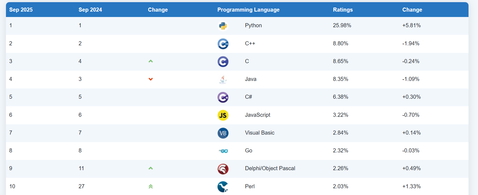Click the green up arrow in C row
This screenshot has width=478, height=195.
click(x=151, y=61)
